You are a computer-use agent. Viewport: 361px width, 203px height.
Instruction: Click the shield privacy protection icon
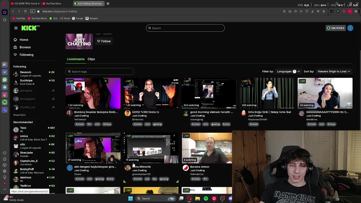click(296, 11)
